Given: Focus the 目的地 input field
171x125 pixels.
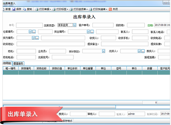Looking at the screenshot, I should click(136, 25).
